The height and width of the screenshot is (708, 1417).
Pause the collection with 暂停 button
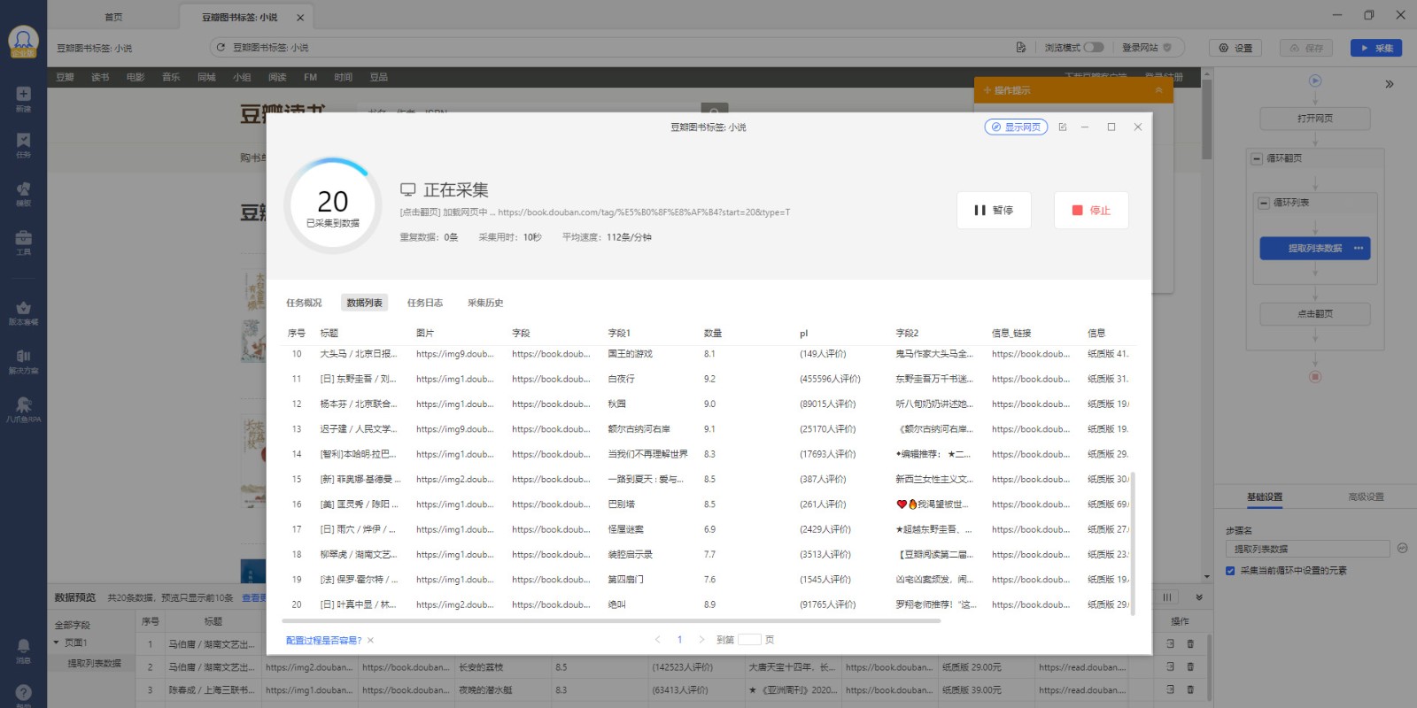(x=994, y=211)
